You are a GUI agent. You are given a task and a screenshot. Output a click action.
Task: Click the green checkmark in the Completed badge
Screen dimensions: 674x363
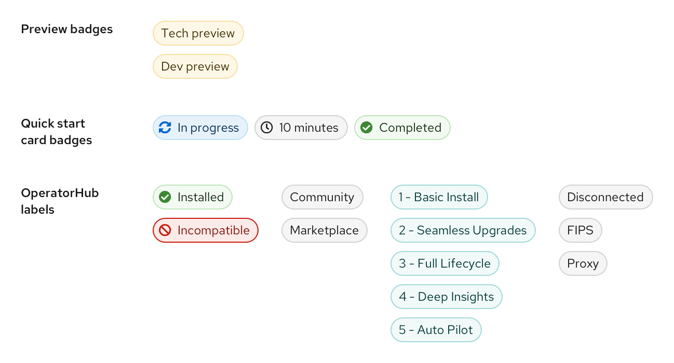coord(366,127)
